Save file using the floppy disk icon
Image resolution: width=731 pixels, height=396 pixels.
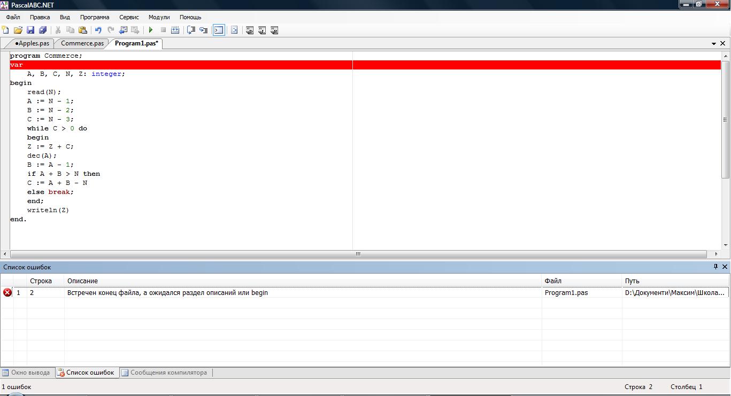pos(30,30)
